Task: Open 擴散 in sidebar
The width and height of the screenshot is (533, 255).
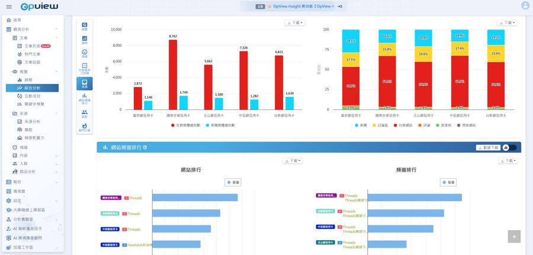Action: click(x=34, y=130)
